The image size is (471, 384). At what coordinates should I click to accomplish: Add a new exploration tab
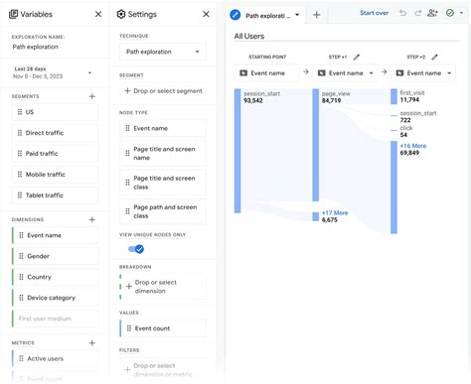[x=317, y=15]
